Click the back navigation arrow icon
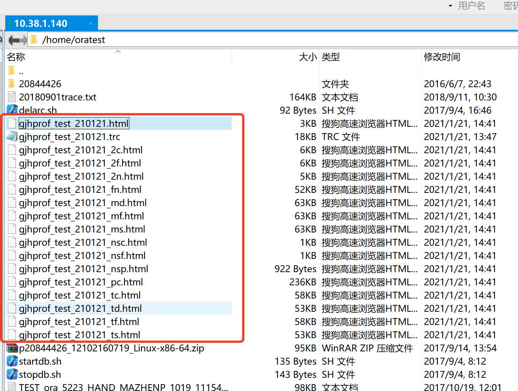Image resolution: width=518 pixels, height=391 pixels. point(14,40)
